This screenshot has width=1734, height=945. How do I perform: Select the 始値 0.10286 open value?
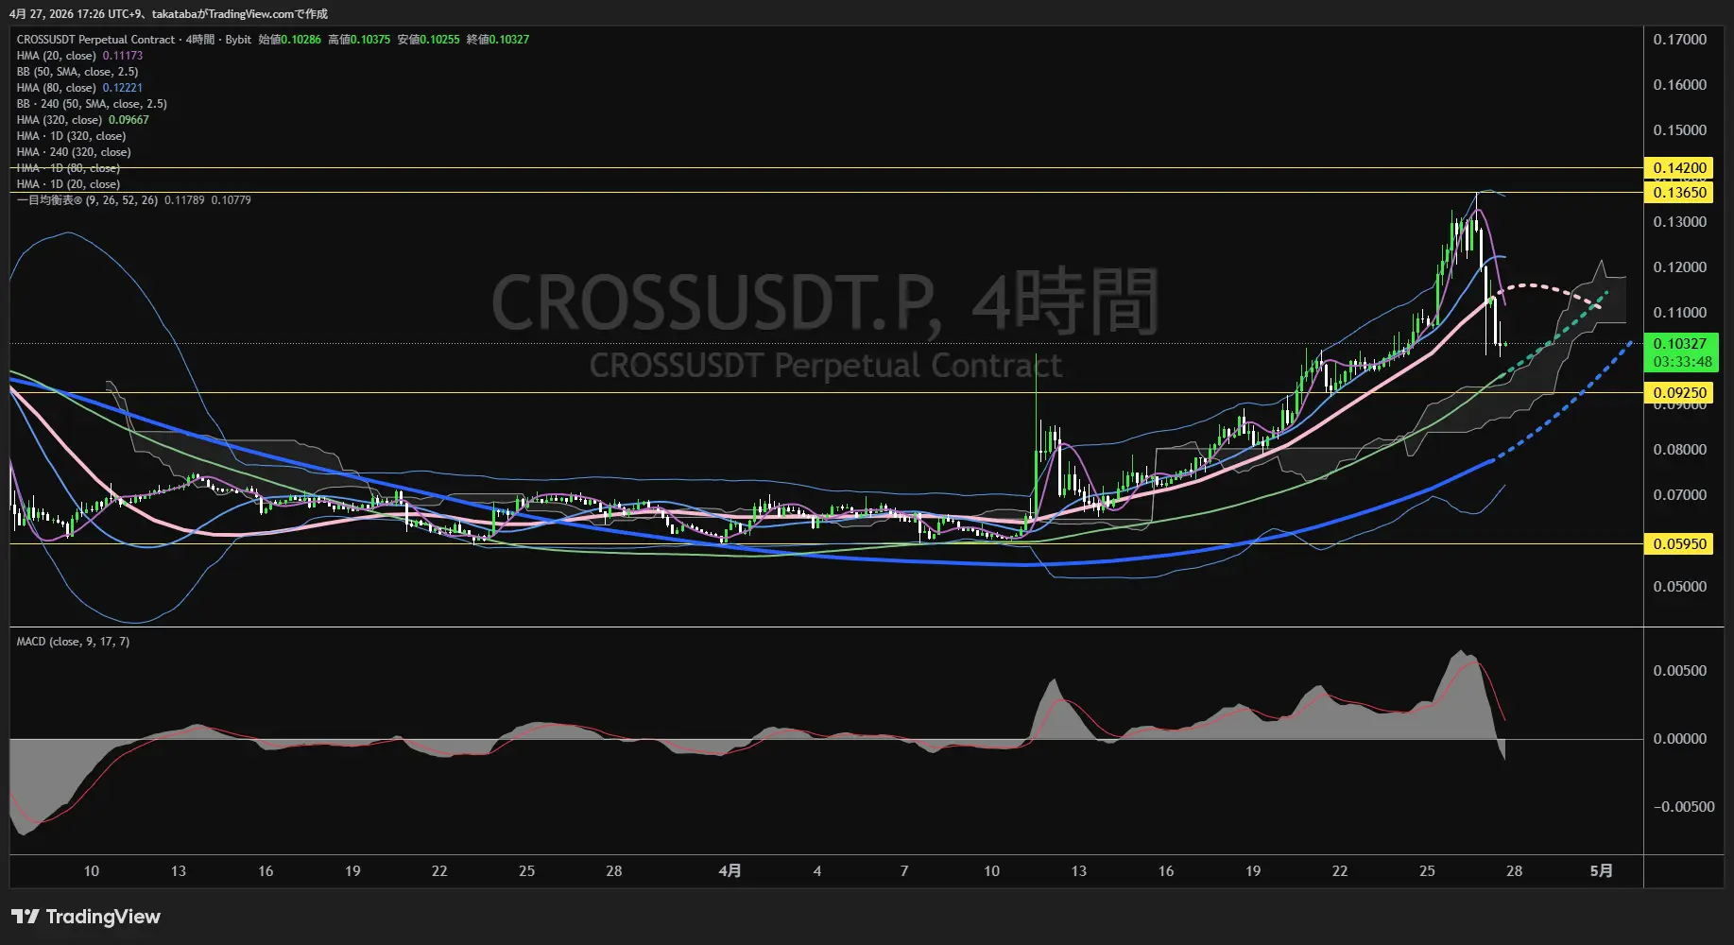click(289, 40)
